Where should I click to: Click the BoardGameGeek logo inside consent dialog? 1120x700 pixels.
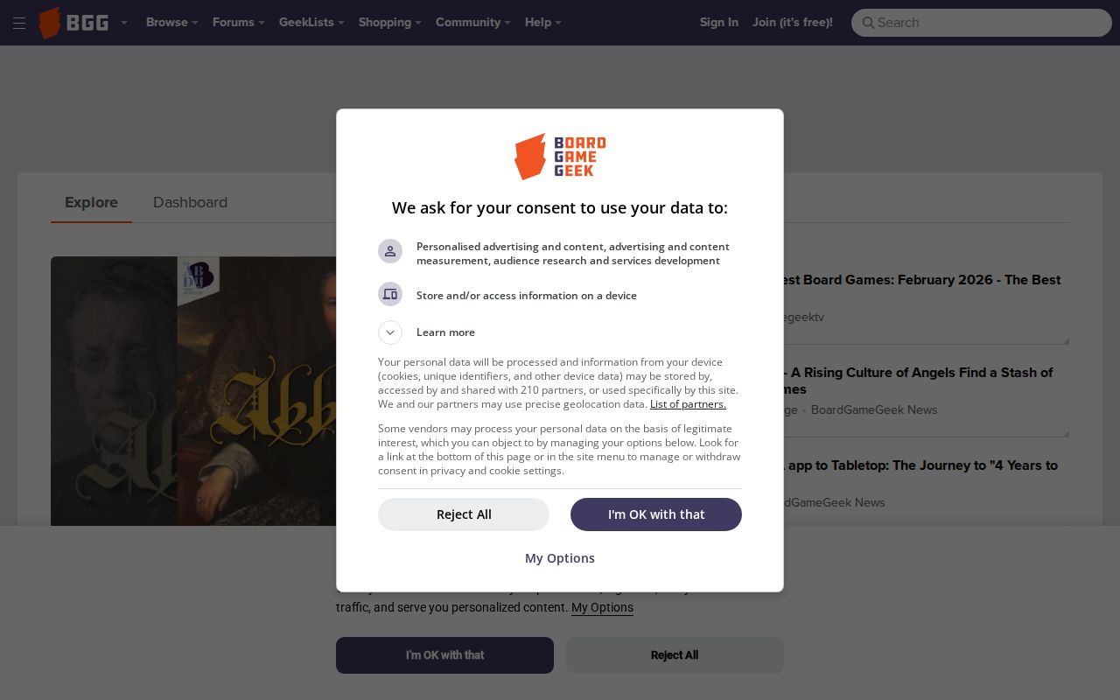[560, 157]
